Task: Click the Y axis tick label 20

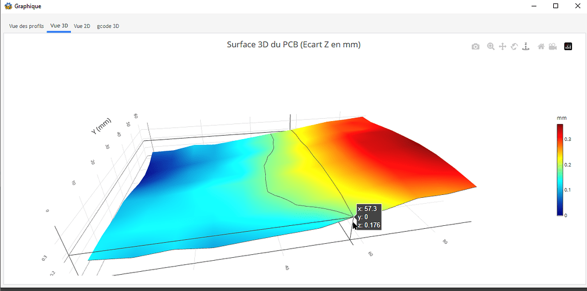Action: pyautogui.click(x=93, y=162)
